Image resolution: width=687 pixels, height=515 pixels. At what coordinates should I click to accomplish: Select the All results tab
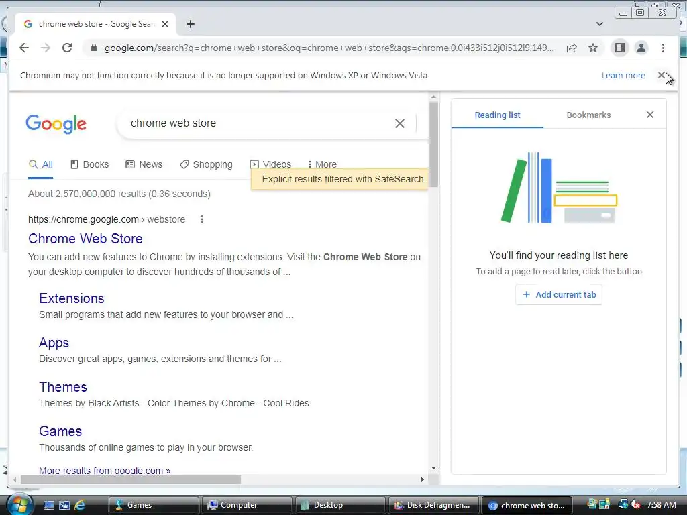click(41, 165)
